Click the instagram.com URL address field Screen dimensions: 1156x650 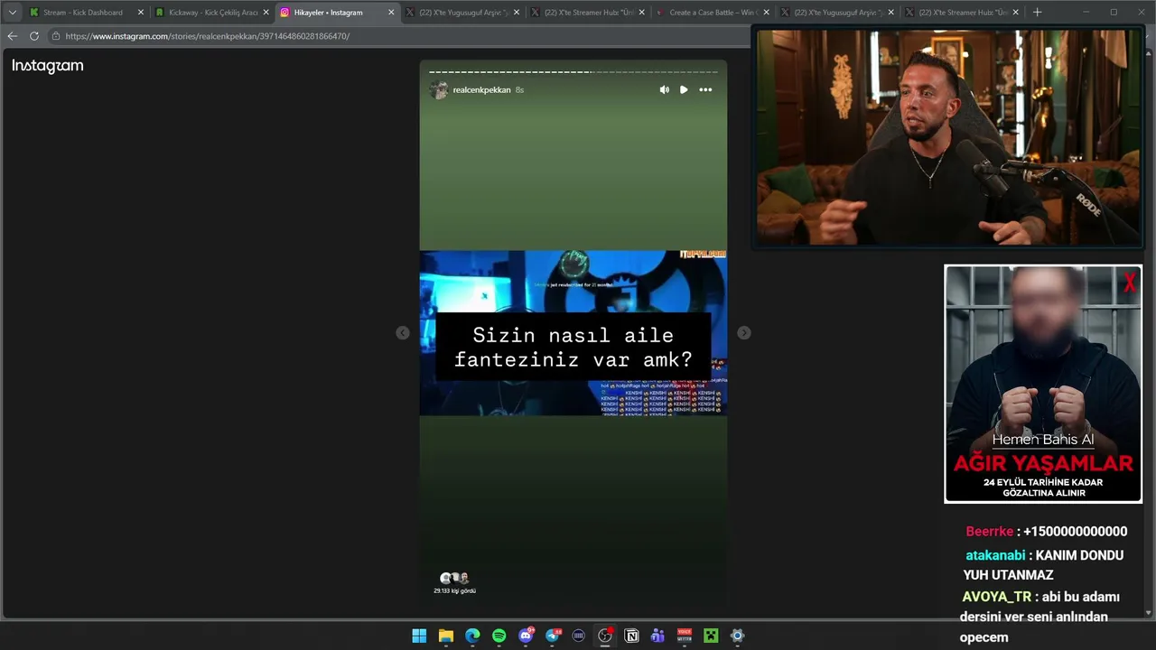coord(397,36)
